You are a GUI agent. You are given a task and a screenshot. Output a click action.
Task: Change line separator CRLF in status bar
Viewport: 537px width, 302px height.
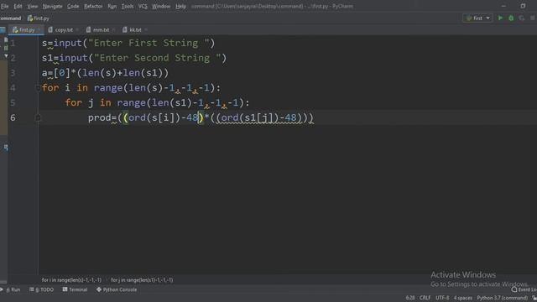point(425,298)
